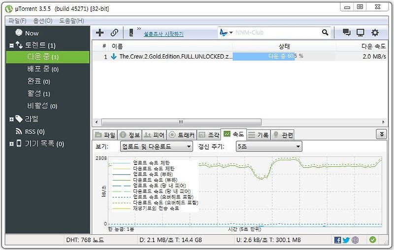Screen dimensions: 394x250
Task: Open the 업로드 및 다운로드 view dropdown
Action: [x=157, y=146]
